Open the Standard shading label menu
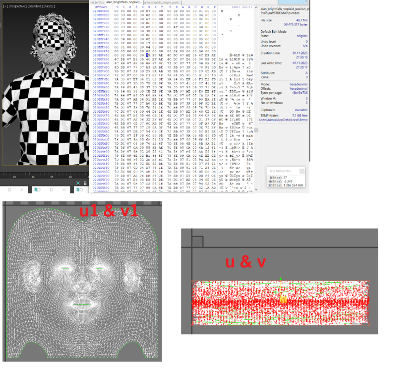 pos(35,6)
